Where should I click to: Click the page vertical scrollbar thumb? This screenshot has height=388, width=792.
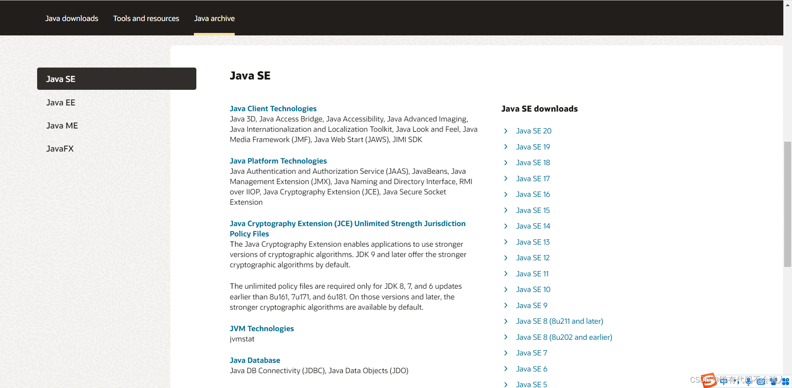[x=787, y=204]
